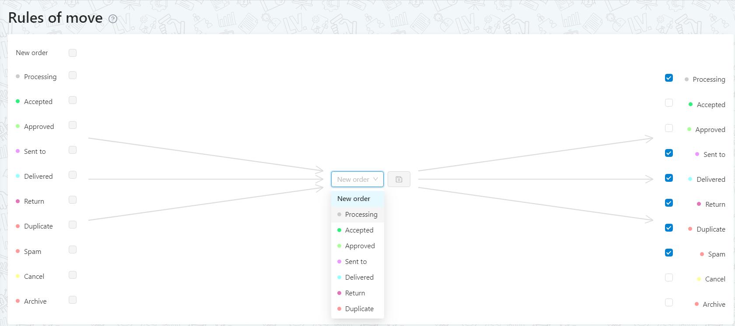735x326 pixels.
Task: Uncheck the right-side Sent to checkbox
Action: point(669,153)
